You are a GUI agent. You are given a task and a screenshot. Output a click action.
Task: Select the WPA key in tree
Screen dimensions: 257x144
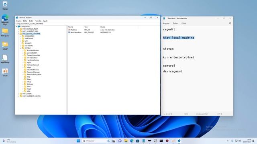pos(29,91)
